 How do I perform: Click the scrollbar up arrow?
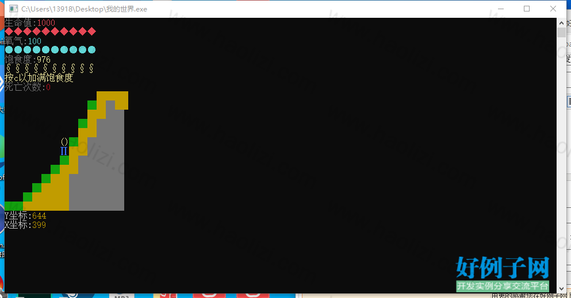click(561, 23)
